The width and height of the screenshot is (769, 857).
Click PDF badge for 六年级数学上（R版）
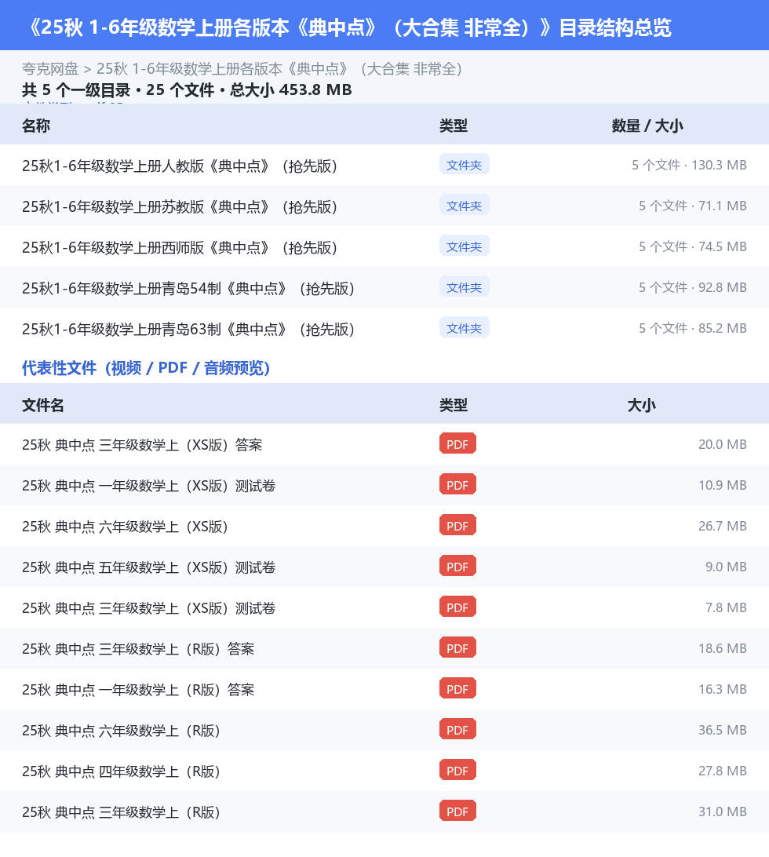coord(457,730)
